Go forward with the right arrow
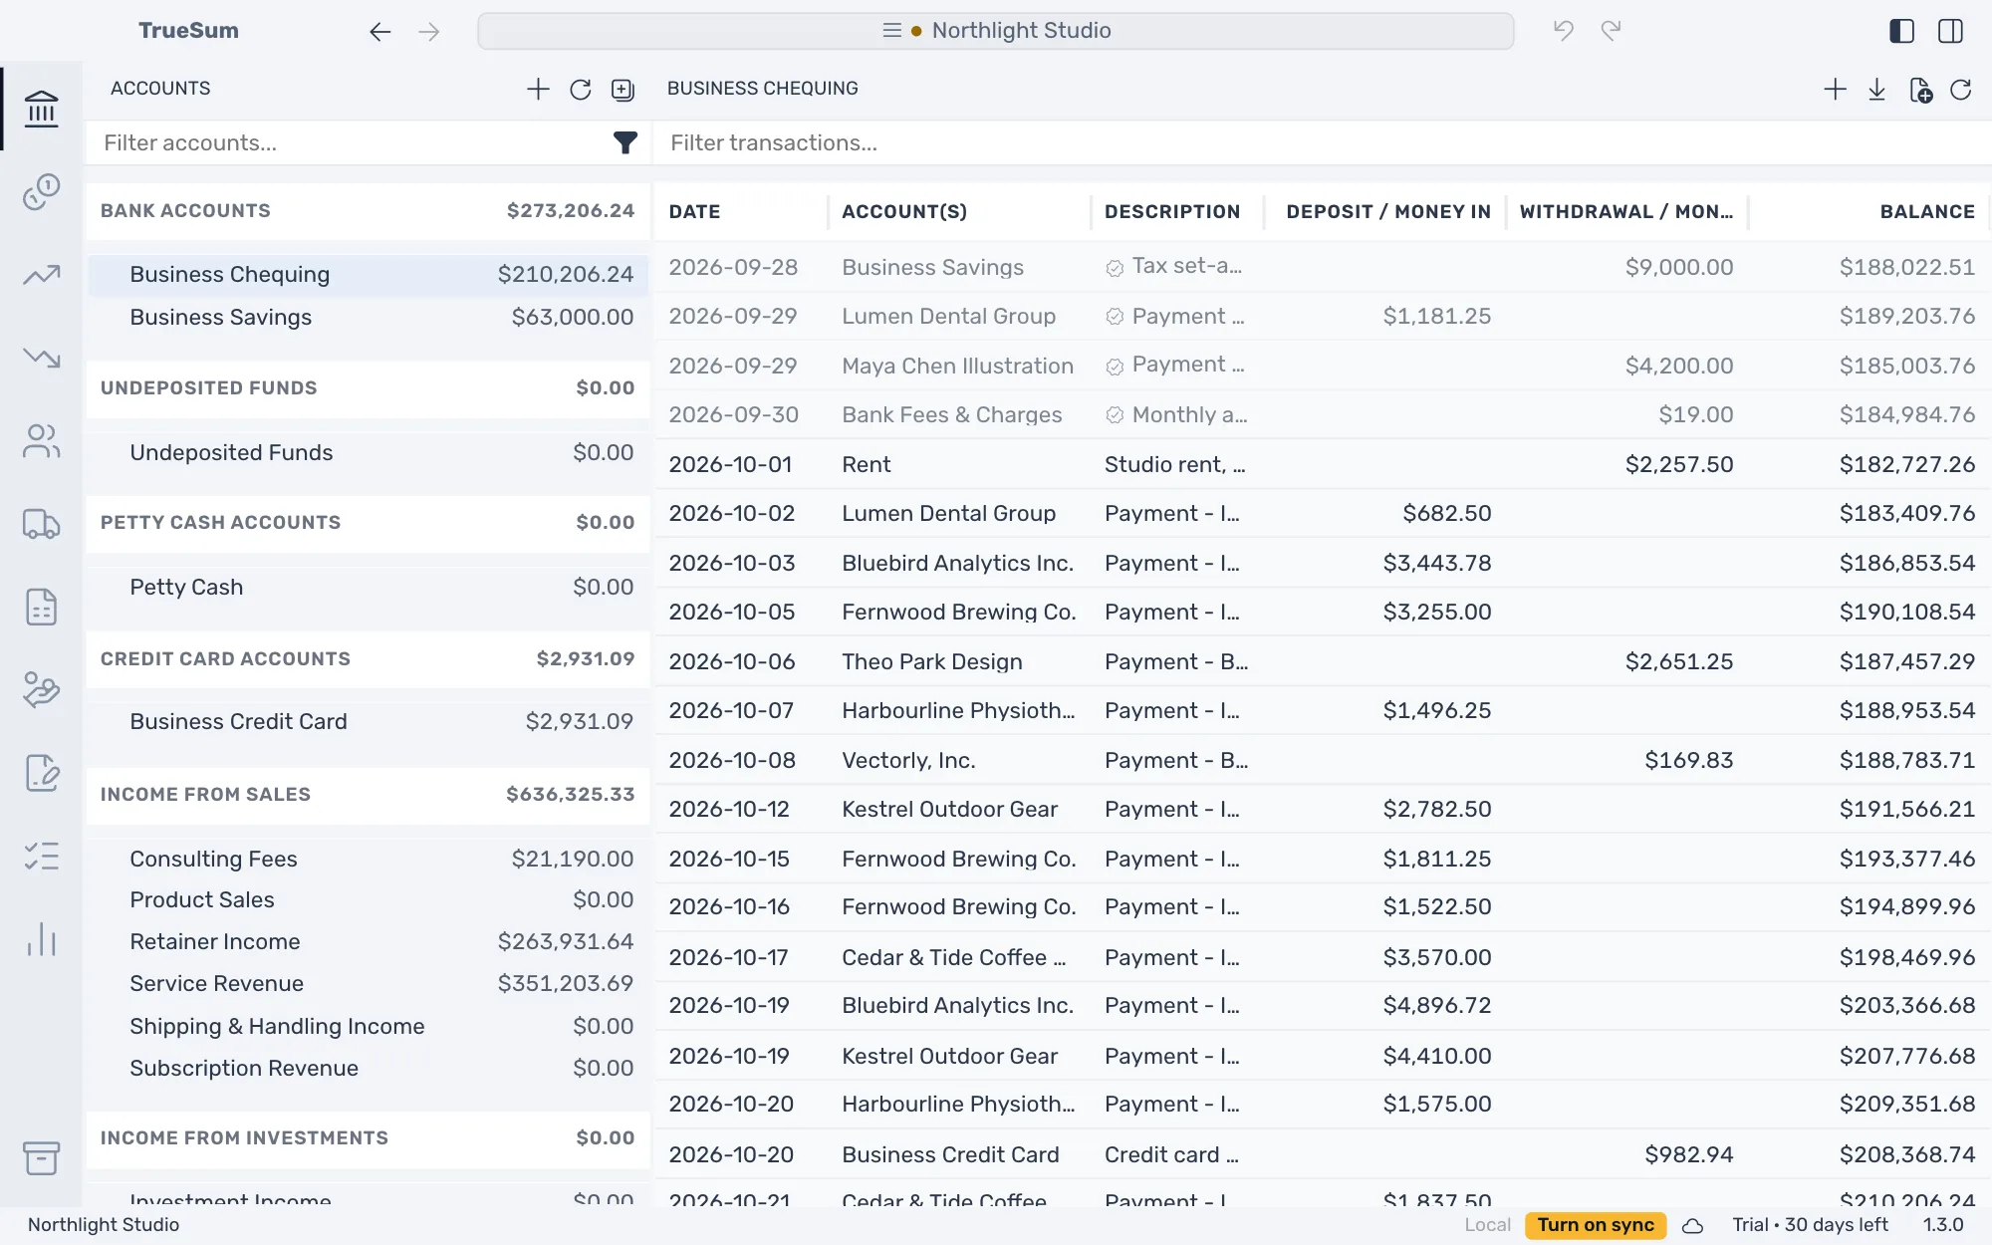 coord(429,32)
